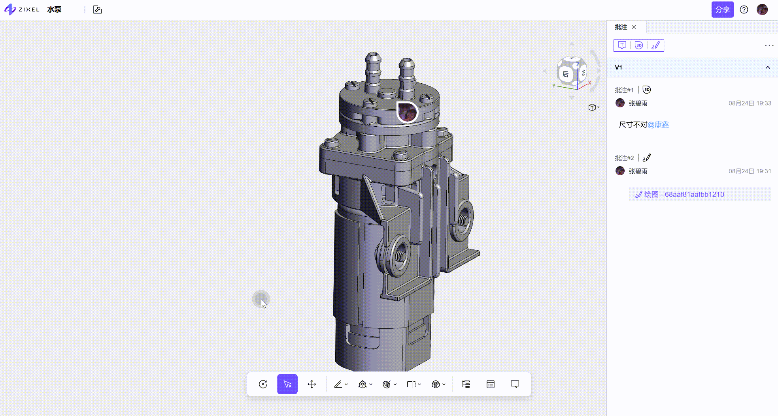Screen dimensions: 778x416
Task: Toggle the annotation comment panel
Action: (x=515, y=384)
